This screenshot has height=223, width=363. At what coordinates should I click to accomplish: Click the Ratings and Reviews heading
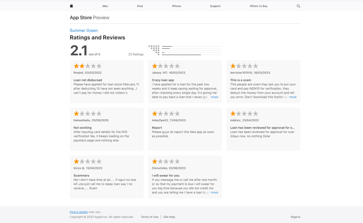coord(97,37)
